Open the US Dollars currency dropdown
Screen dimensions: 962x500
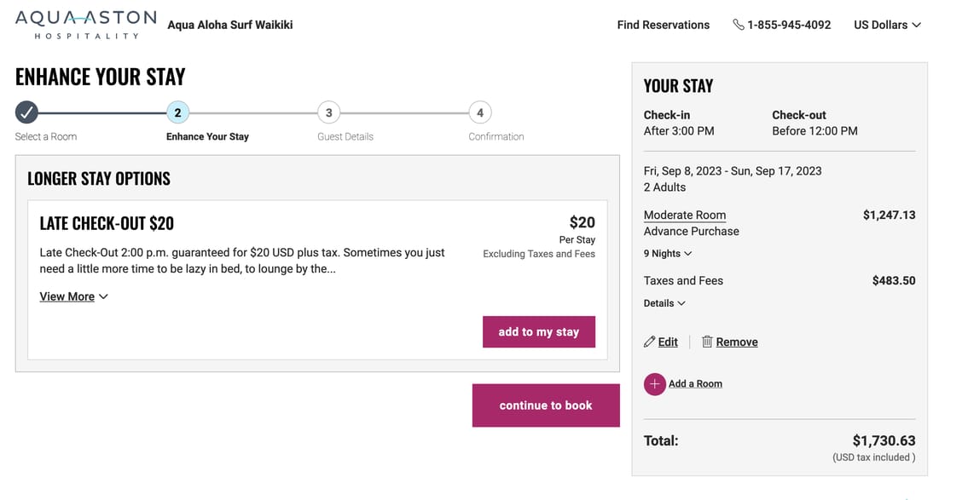[x=887, y=25]
